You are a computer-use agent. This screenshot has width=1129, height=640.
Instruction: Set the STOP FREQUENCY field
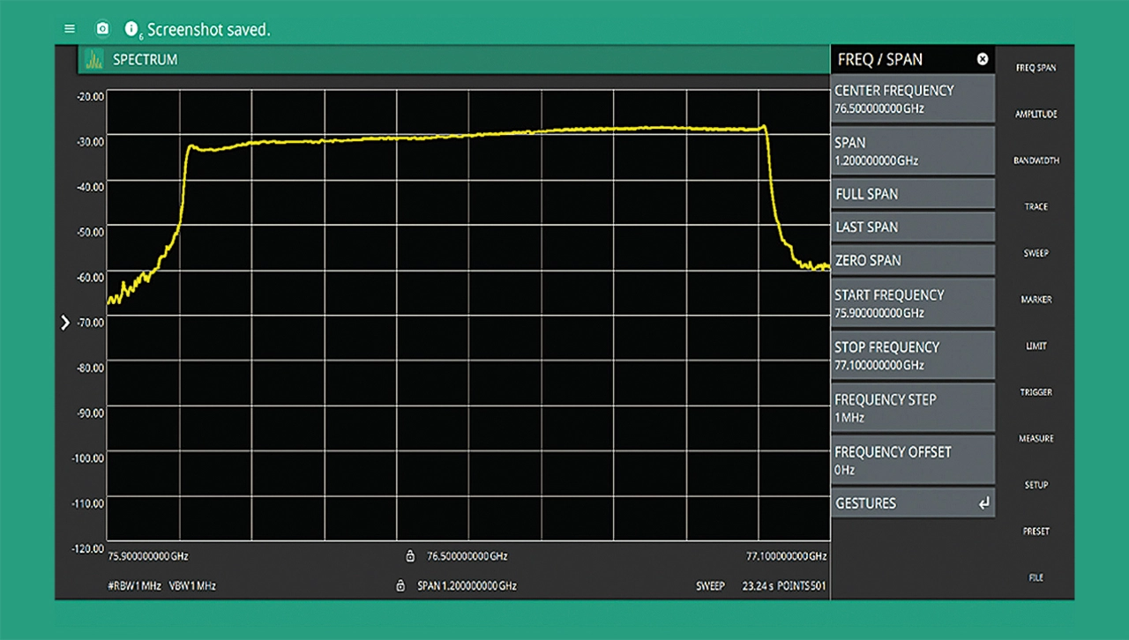coord(912,355)
